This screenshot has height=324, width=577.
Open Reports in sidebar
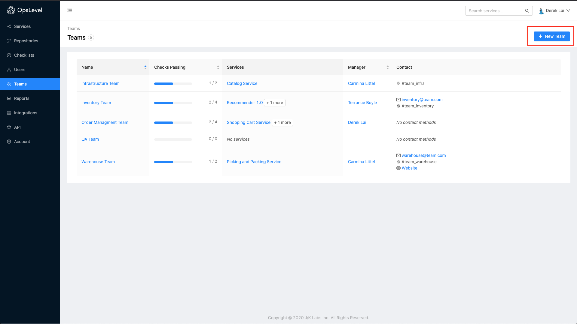[x=22, y=98]
